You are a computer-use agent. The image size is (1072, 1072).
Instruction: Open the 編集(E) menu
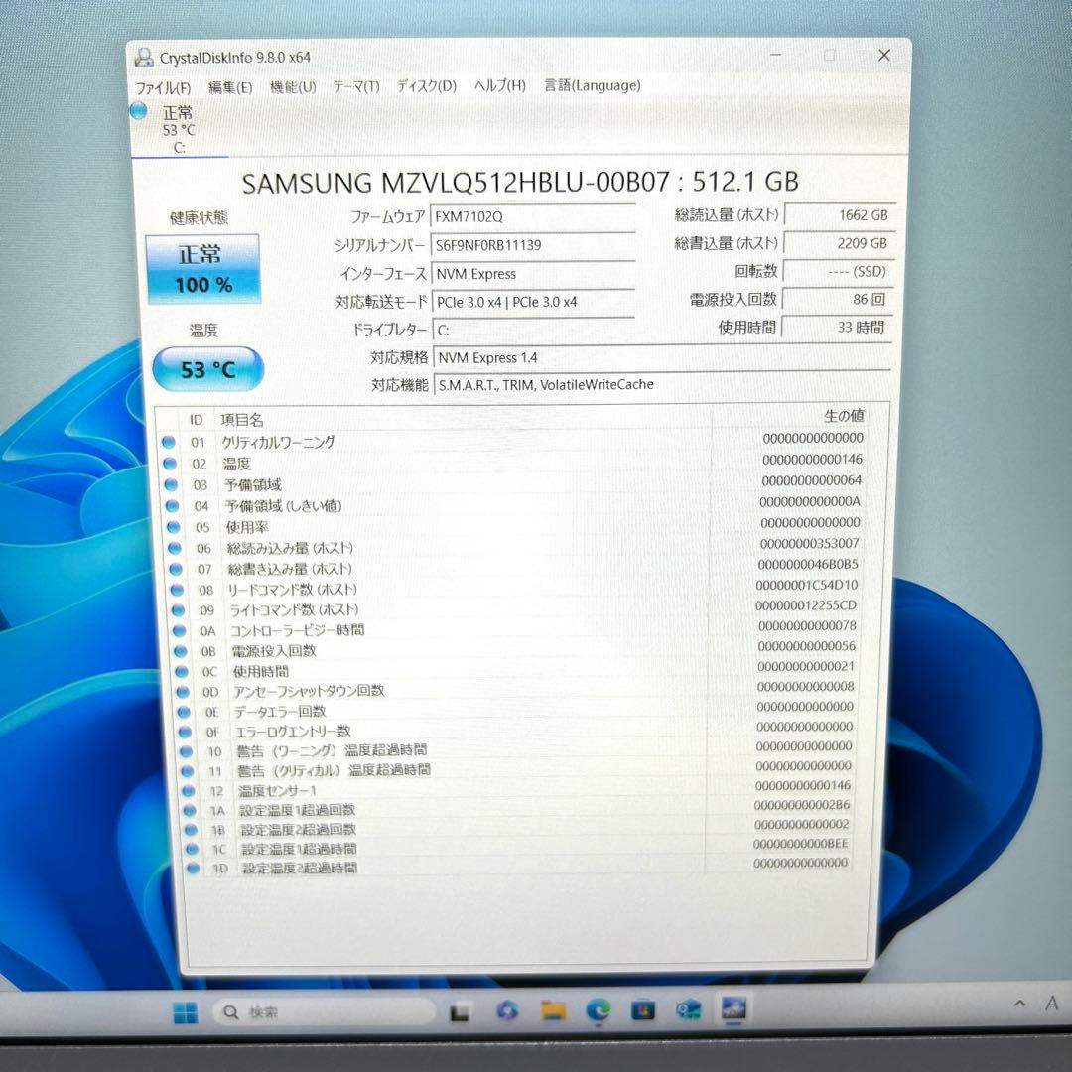pos(230,87)
